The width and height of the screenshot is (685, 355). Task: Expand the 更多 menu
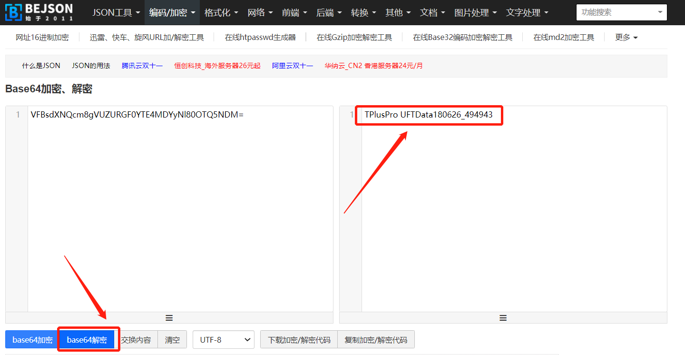point(626,37)
